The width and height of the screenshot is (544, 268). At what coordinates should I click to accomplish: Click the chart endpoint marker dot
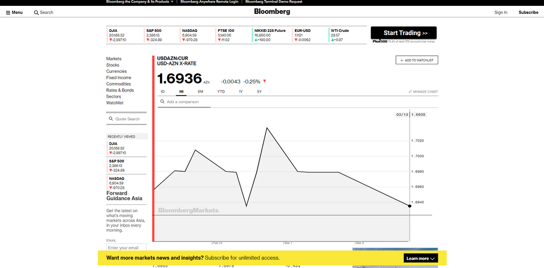click(410, 206)
